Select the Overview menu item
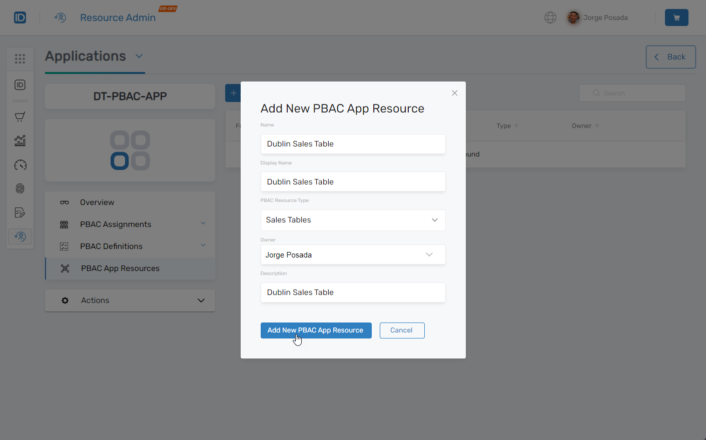 click(97, 202)
